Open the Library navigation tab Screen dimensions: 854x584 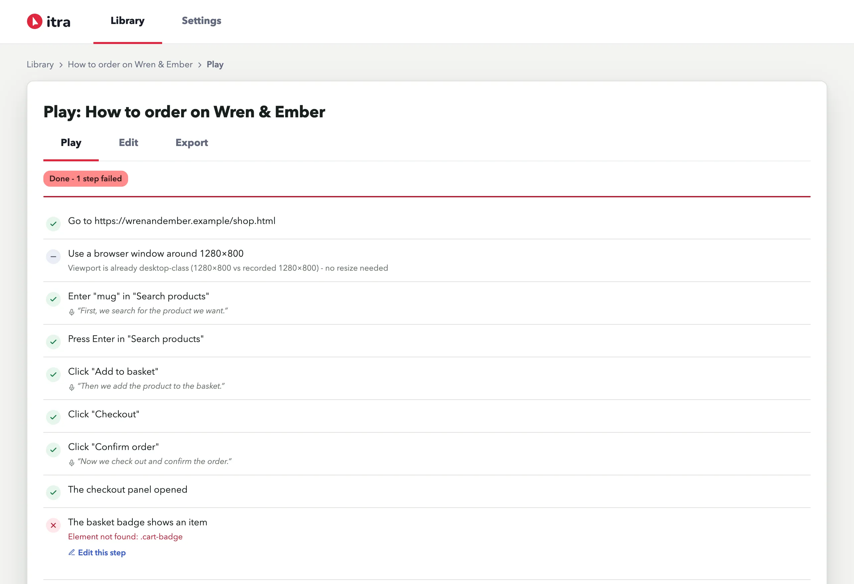coord(127,21)
